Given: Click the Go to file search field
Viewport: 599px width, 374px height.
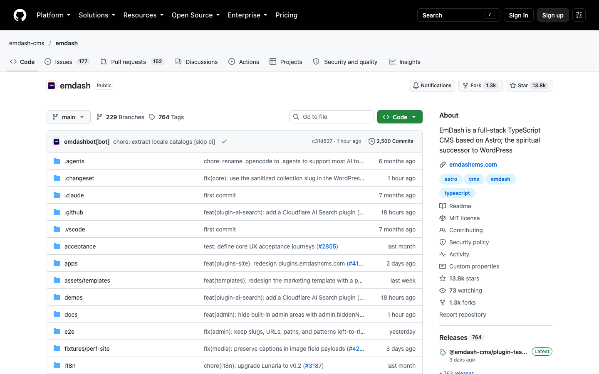Looking at the screenshot, I should 332,117.
